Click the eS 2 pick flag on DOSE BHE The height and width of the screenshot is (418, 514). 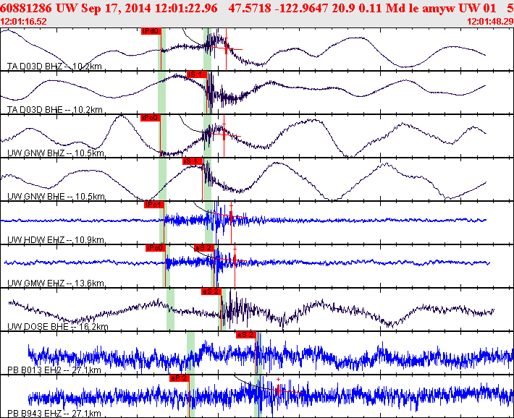(211, 291)
